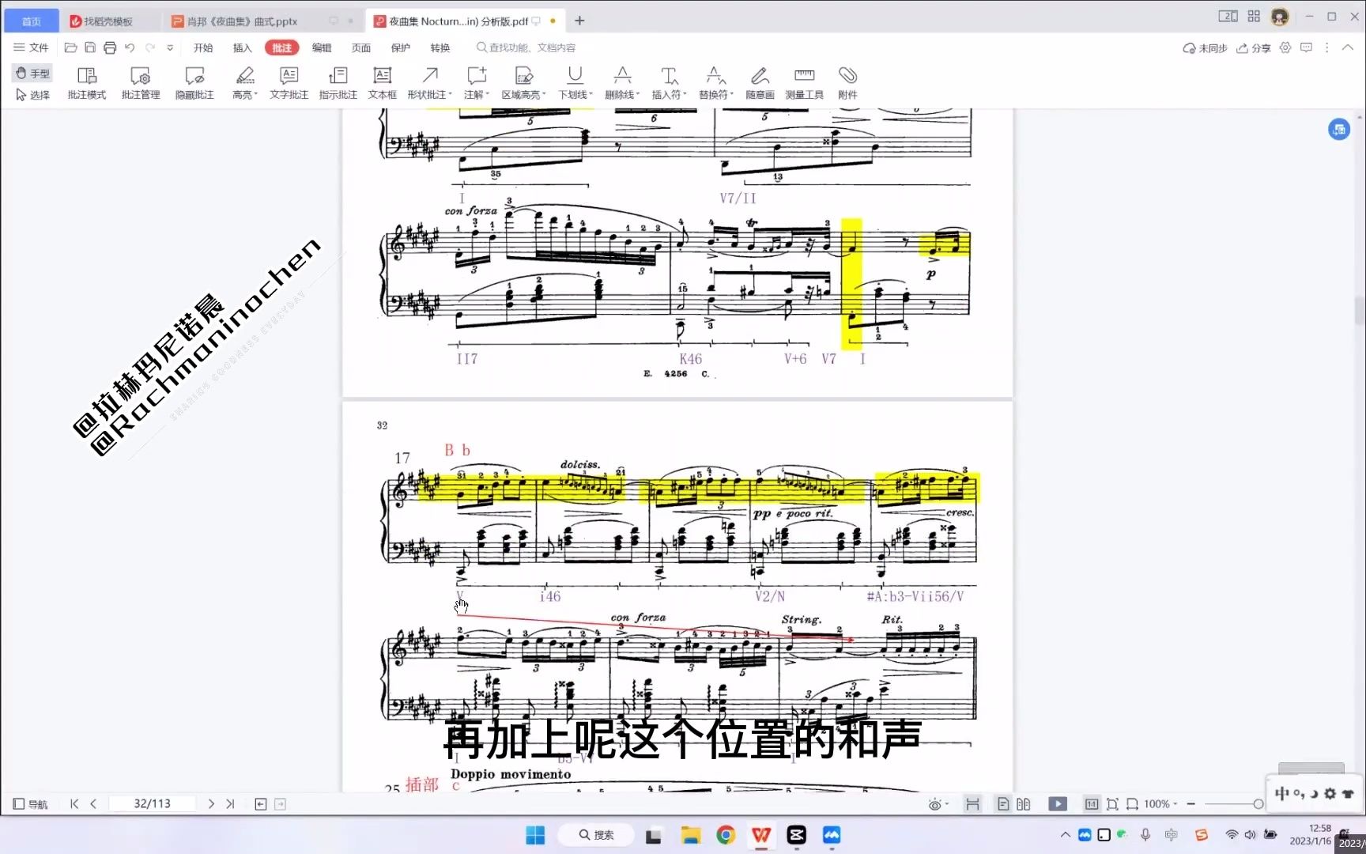Toggle 批注模式 annotation mode
1366x854 pixels.
pos(87,84)
